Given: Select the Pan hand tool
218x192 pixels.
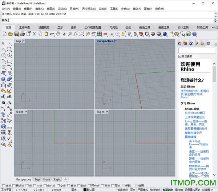Looking at the screenshot, I should tap(58, 34).
